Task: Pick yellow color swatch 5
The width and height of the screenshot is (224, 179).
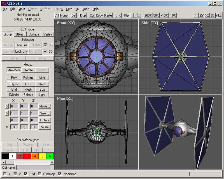Action: point(43,156)
